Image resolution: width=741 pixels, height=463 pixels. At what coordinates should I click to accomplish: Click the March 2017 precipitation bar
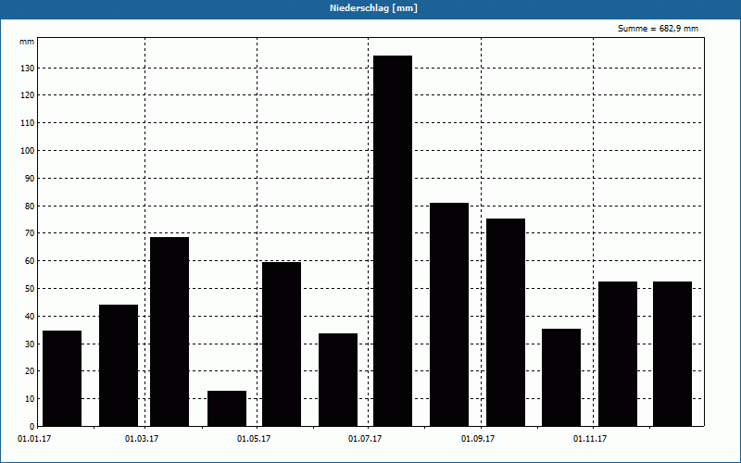pyautogui.click(x=170, y=332)
